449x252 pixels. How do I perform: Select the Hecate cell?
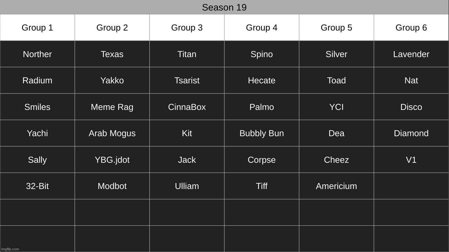coord(262,80)
